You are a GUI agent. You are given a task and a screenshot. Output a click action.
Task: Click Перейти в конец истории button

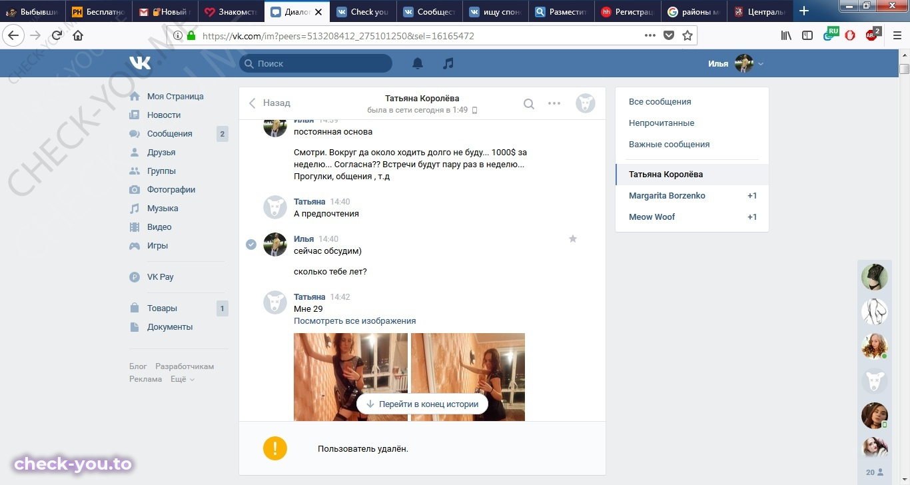422,404
